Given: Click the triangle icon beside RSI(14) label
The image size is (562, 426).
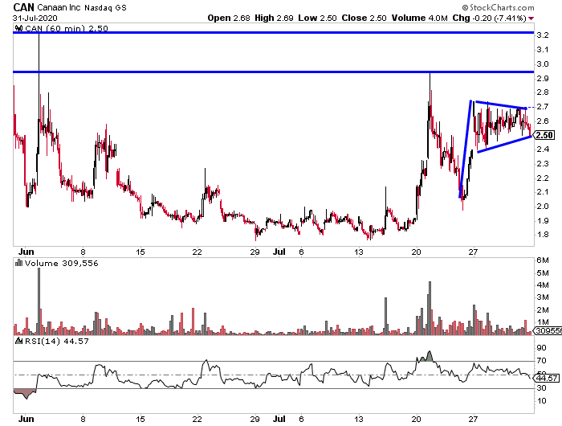Looking at the screenshot, I should 19,341.
